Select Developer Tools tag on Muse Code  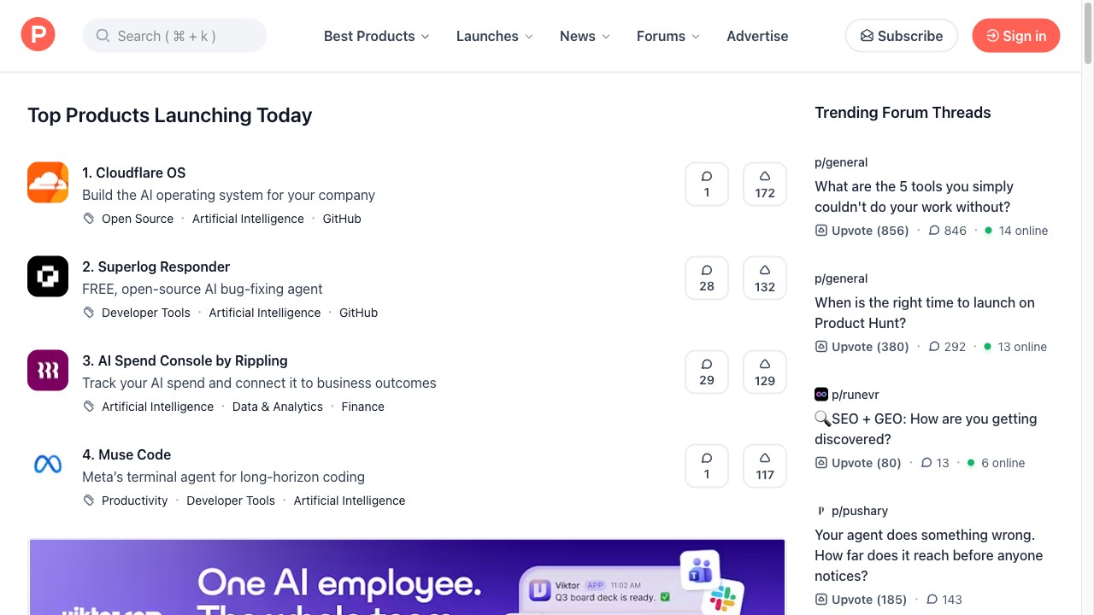click(x=231, y=501)
